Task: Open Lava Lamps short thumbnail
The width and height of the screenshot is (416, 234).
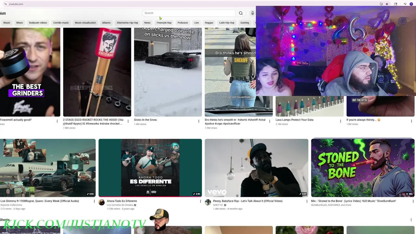Action: [x=309, y=106]
